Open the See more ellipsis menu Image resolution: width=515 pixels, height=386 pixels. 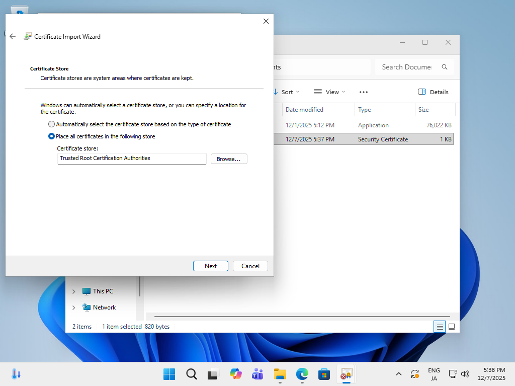click(364, 92)
